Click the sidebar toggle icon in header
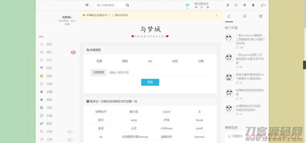The height and width of the screenshot is (143, 306). (87, 5)
